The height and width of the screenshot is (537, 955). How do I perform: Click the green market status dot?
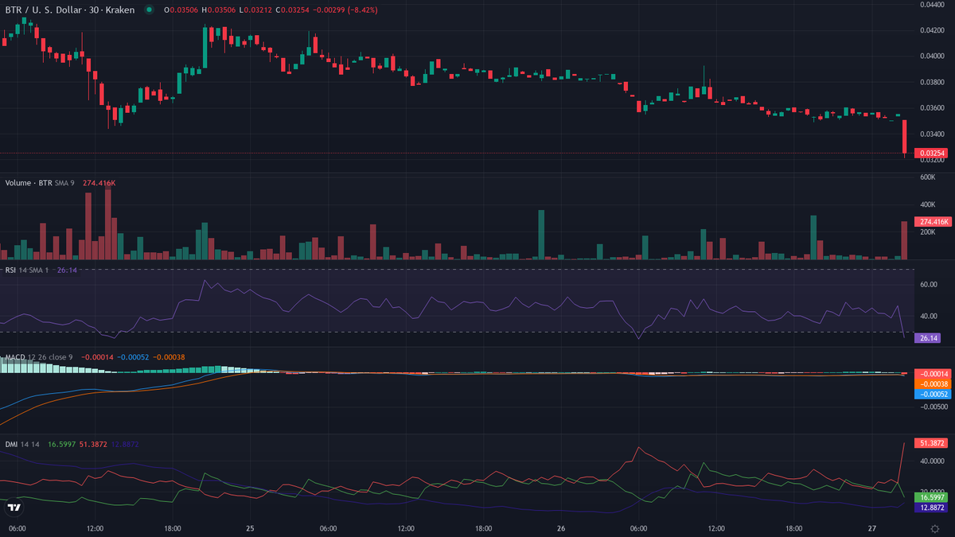click(x=149, y=10)
